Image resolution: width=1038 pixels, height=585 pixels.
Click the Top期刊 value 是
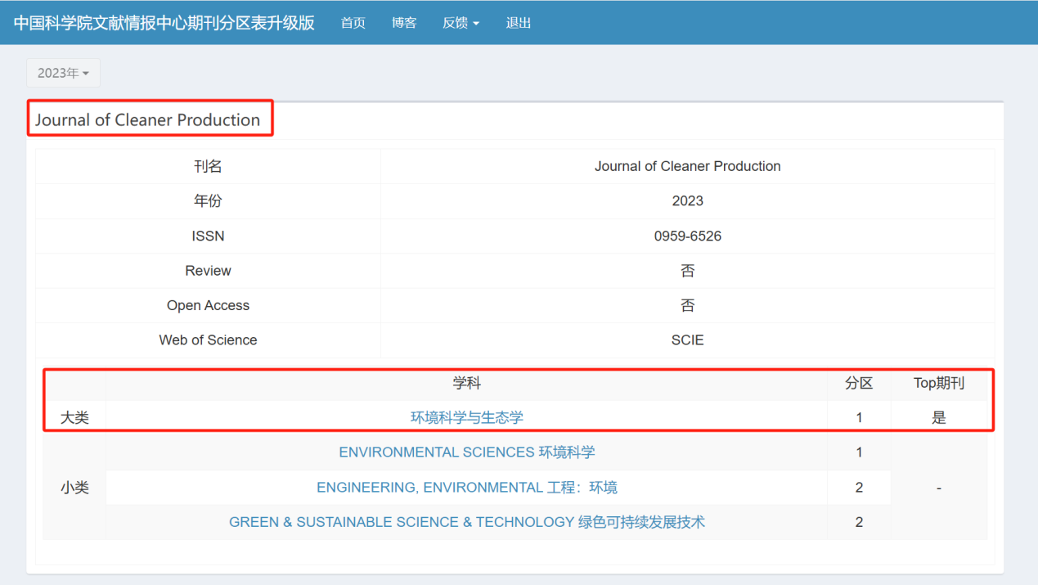[938, 417]
